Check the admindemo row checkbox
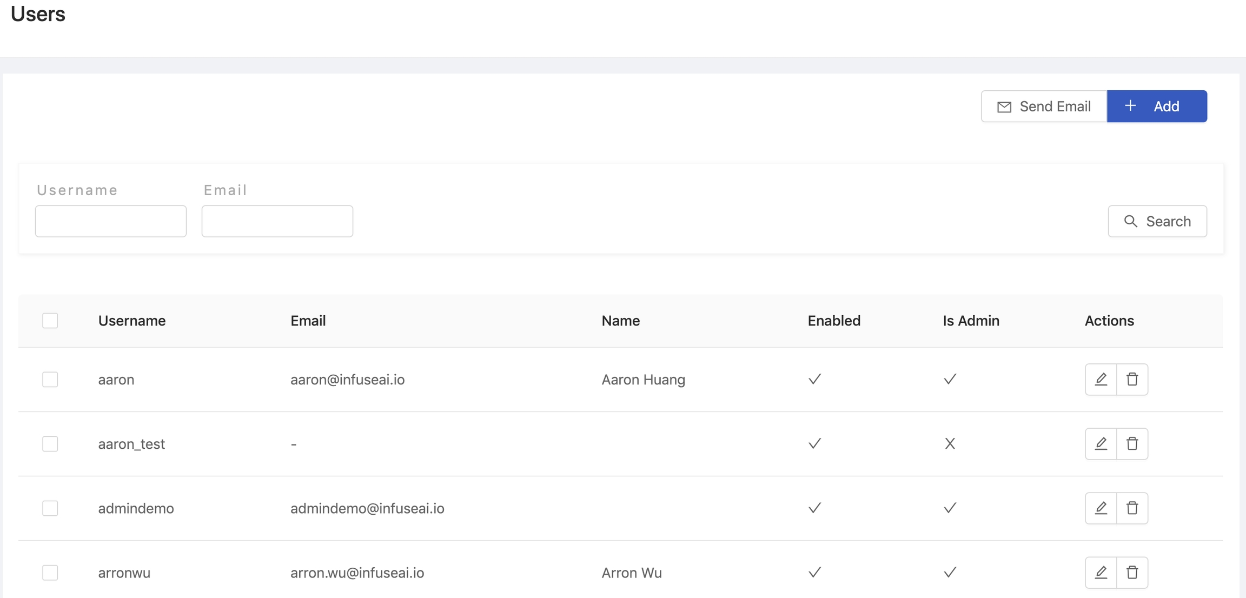Viewport: 1246px width, 598px height. point(50,508)
